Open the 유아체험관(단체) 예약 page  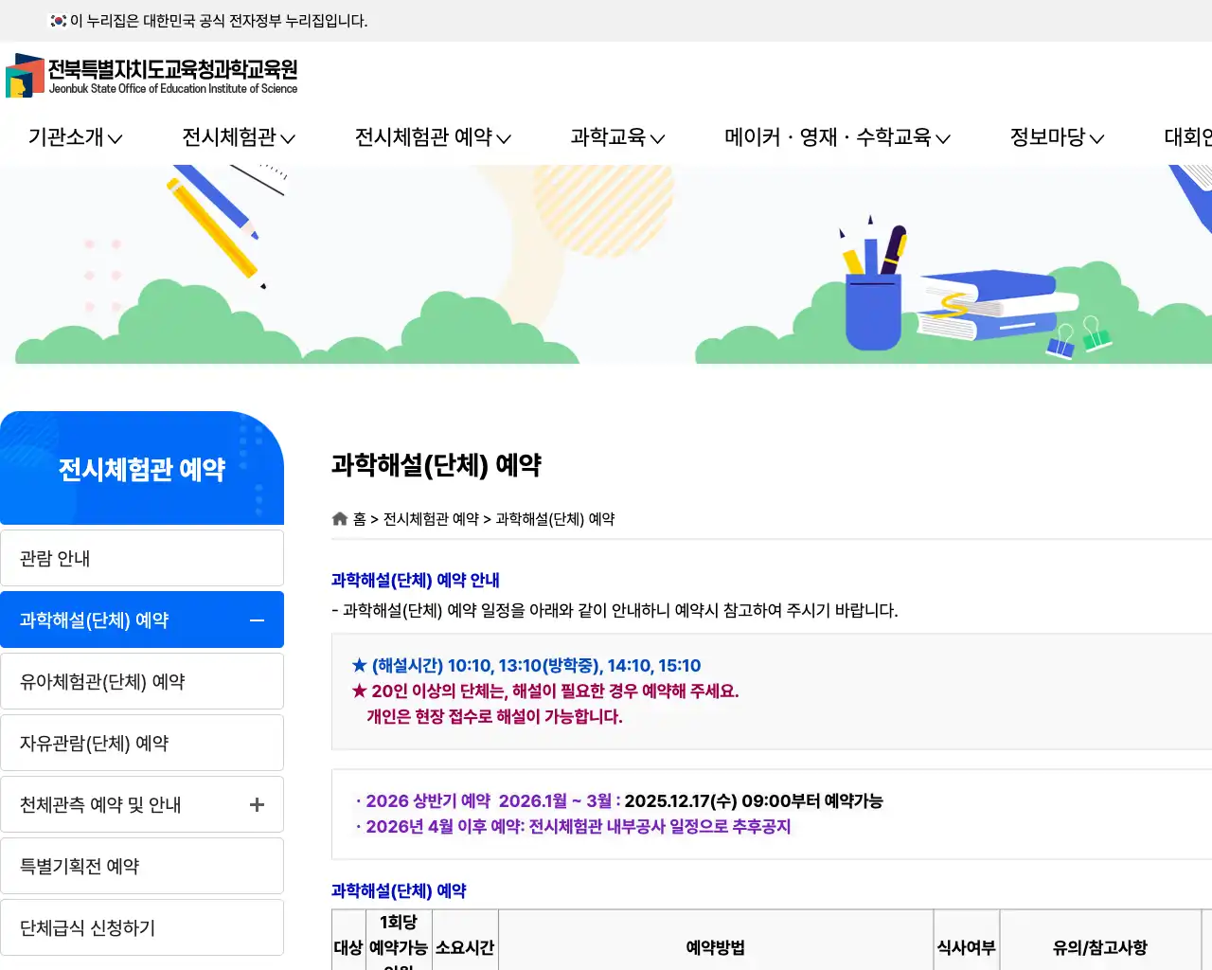142,681
